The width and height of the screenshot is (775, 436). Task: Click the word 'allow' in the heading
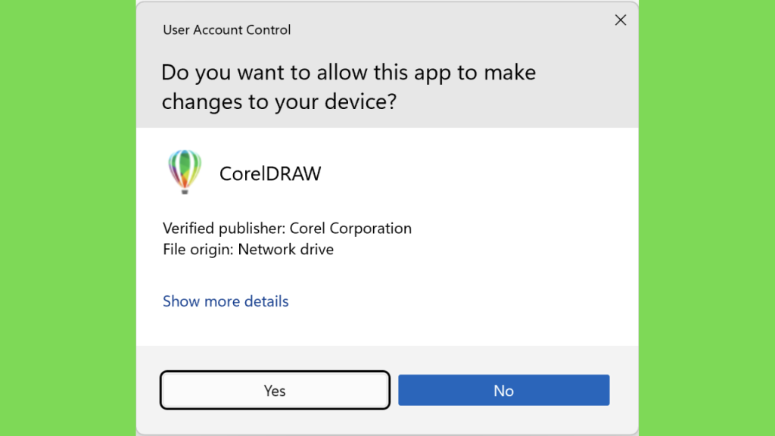pos(342,72)
